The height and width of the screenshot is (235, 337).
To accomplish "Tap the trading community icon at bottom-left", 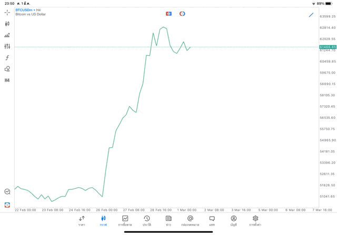I will [7, 205].
